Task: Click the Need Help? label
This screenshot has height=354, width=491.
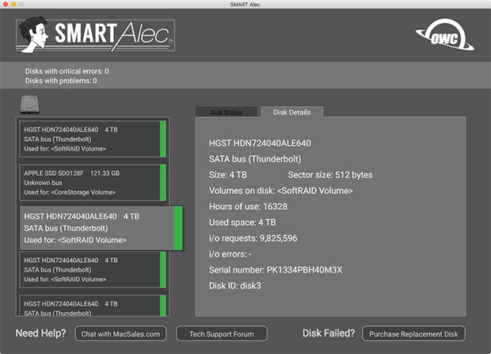Action: click(40, 333)
